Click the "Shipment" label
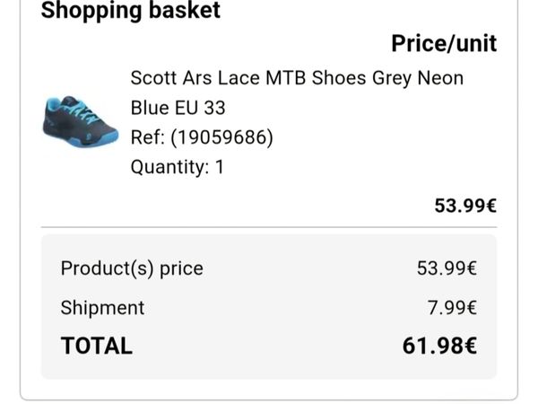The width and height of the screenshot is (538, 404). (x=102, y=307)
